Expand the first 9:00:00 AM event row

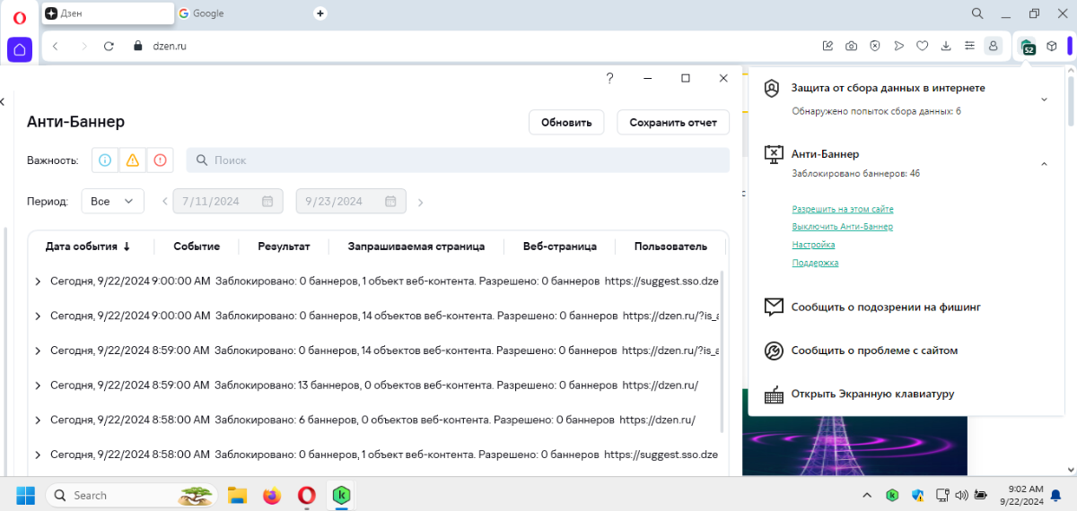(x=38, y=281)
